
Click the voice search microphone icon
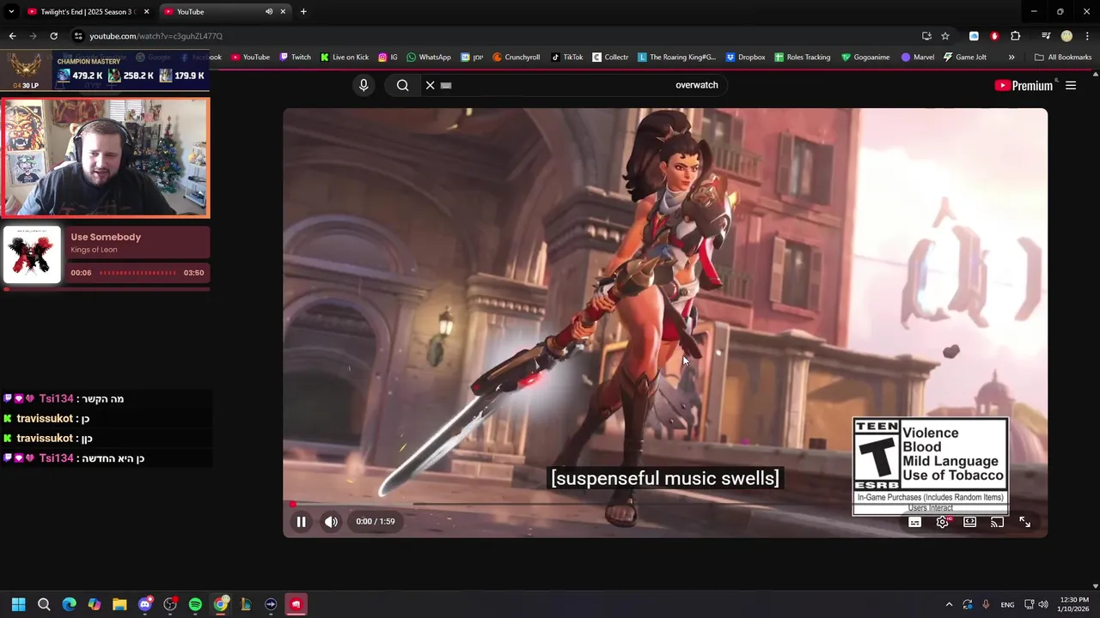tap(364, 85)
